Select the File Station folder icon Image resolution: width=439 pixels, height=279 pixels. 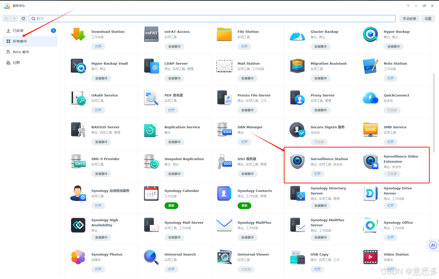point(224,34)
